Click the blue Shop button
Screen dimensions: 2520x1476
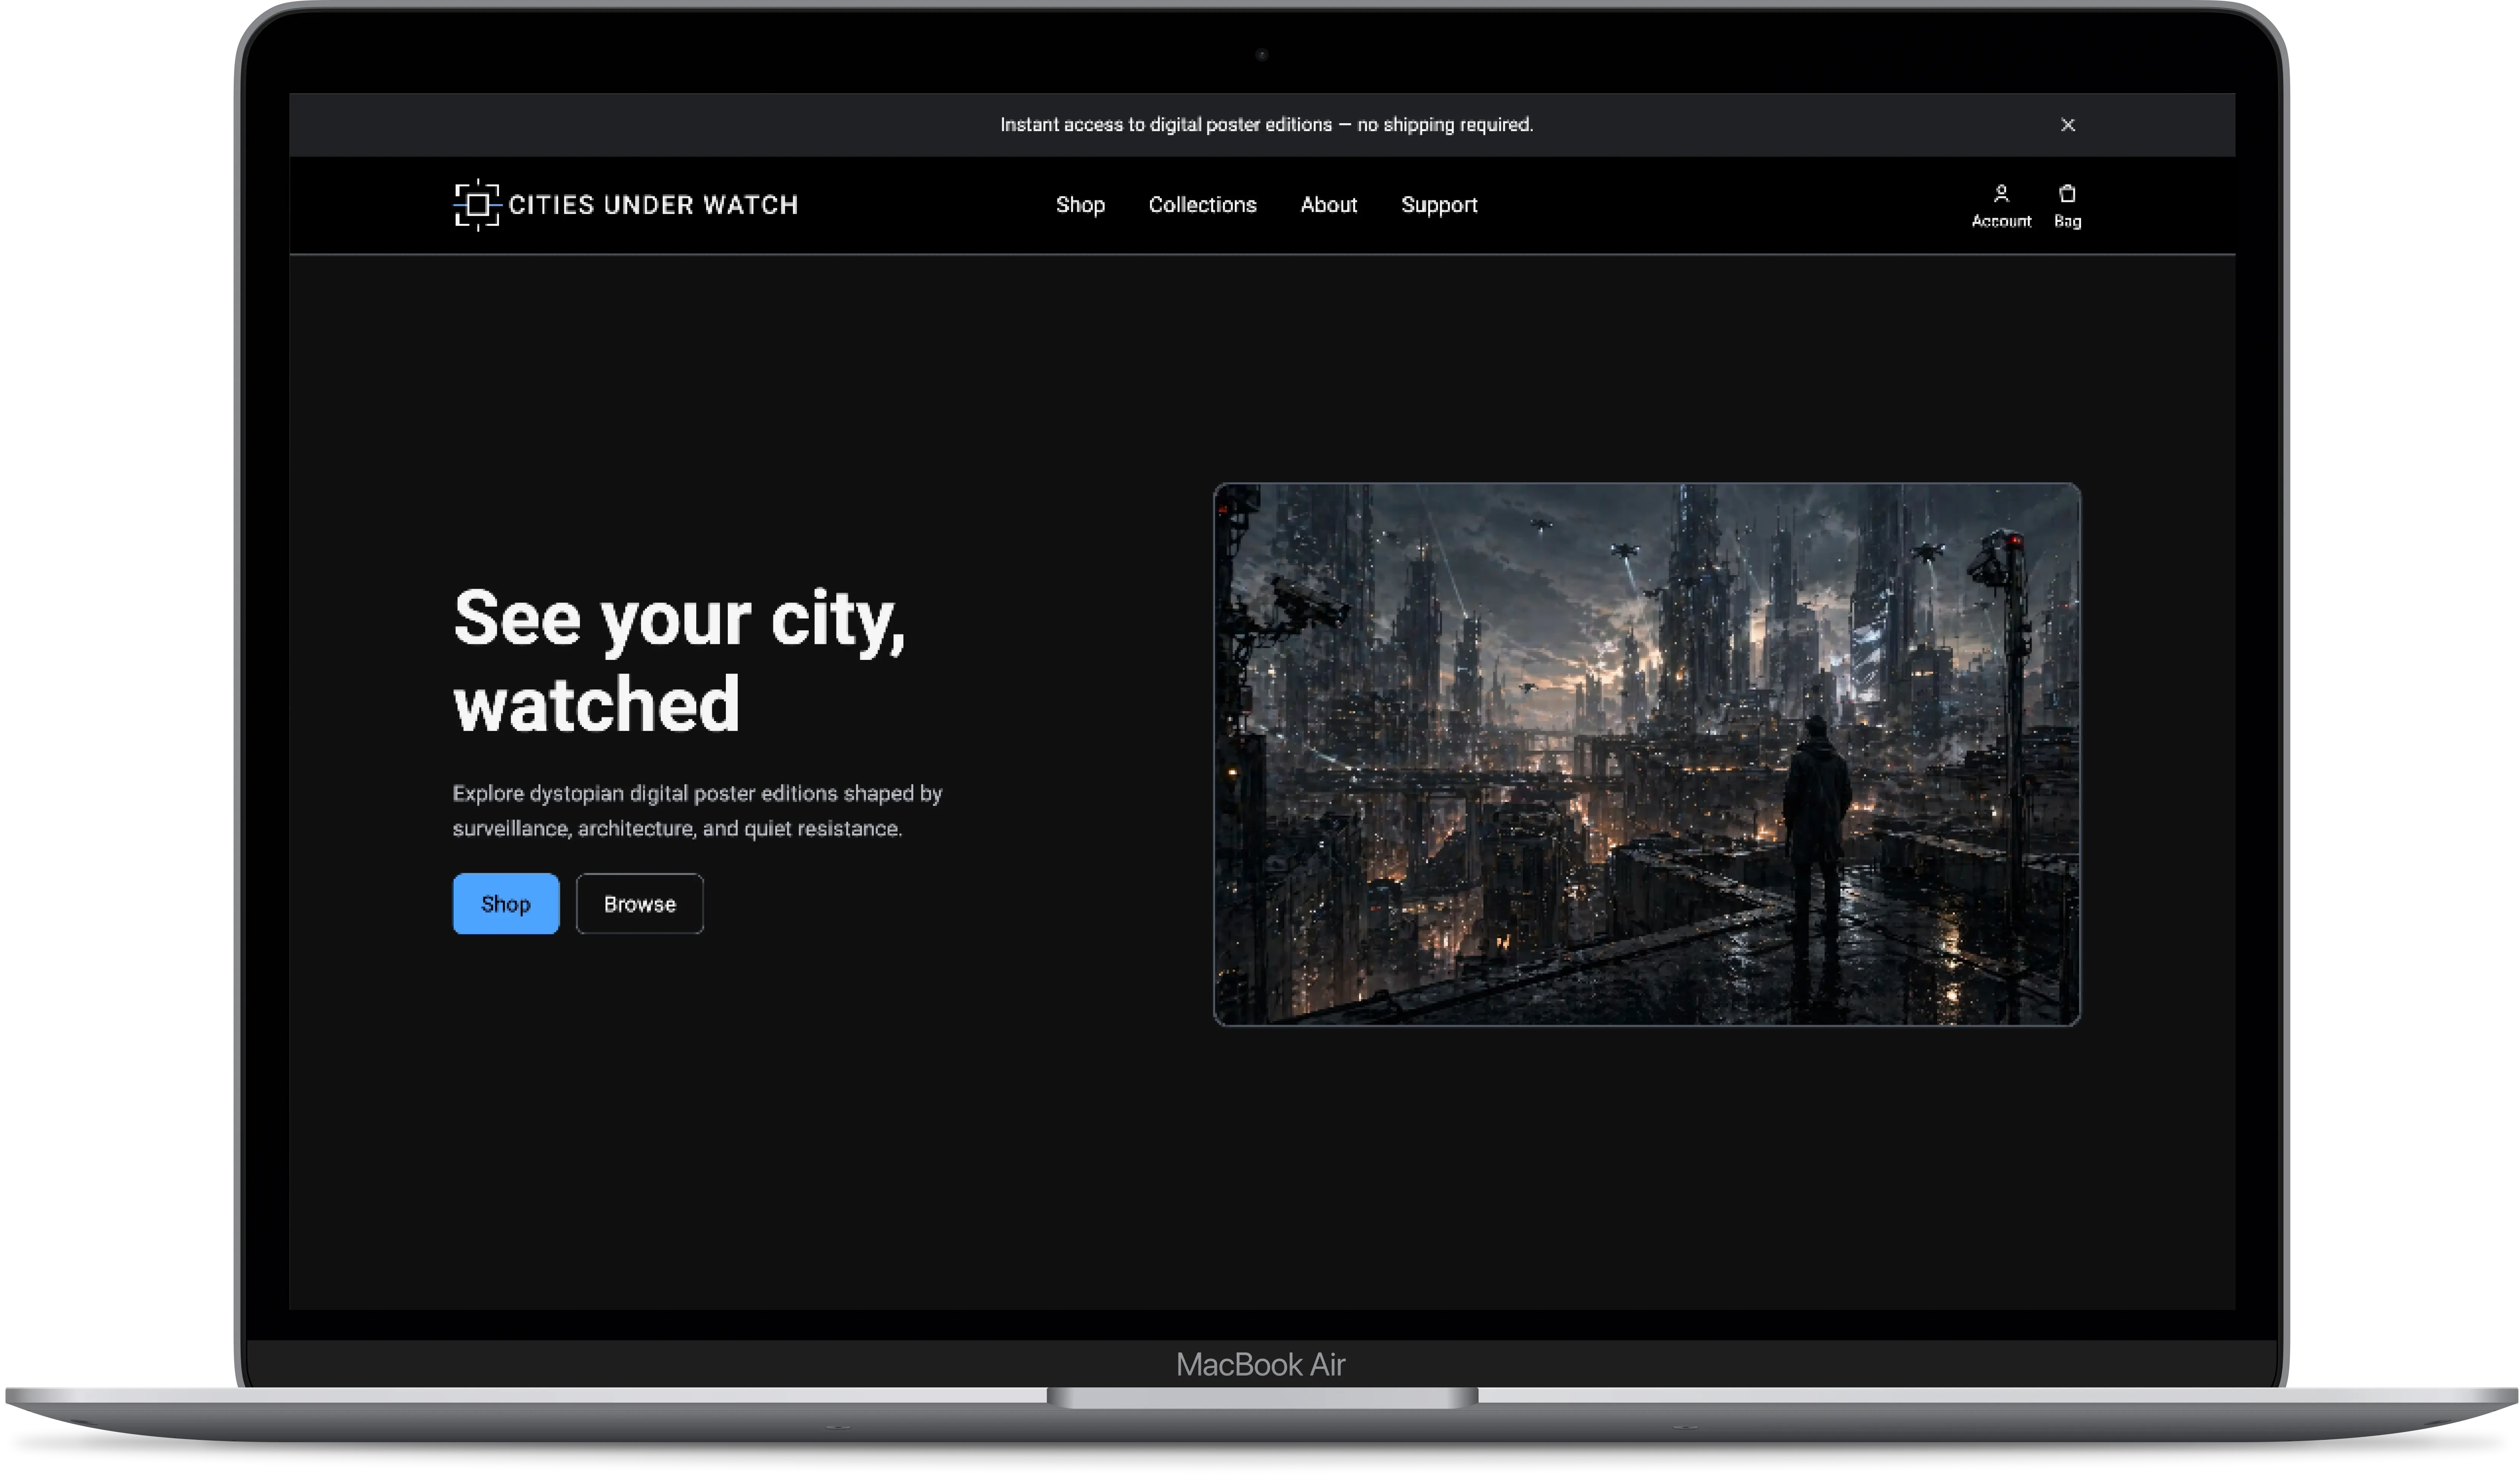pos(506,904)
